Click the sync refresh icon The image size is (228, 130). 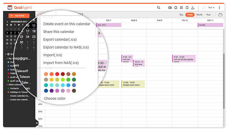point(176,8)
